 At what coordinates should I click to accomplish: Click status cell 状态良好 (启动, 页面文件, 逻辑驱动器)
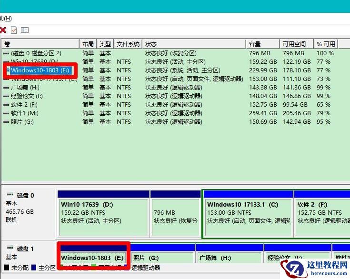pos(194,79)
